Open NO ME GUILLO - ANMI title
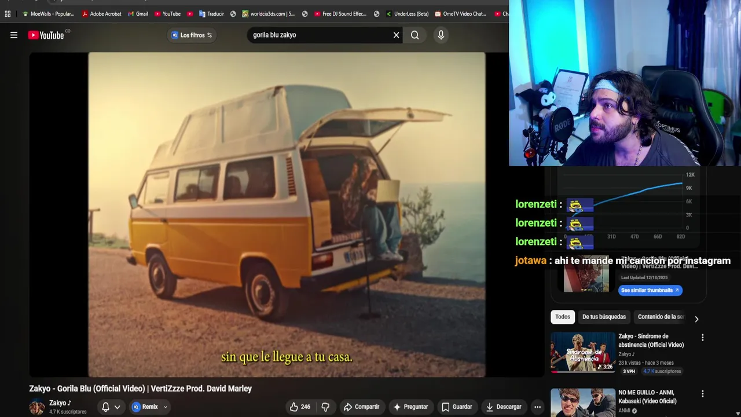The image size is (741, 417). [647, 397]
